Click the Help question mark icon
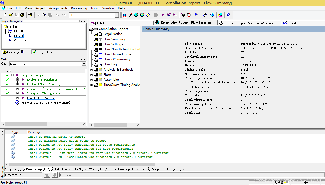The height and width of the screenshot is (185, 325). [228, 15]
